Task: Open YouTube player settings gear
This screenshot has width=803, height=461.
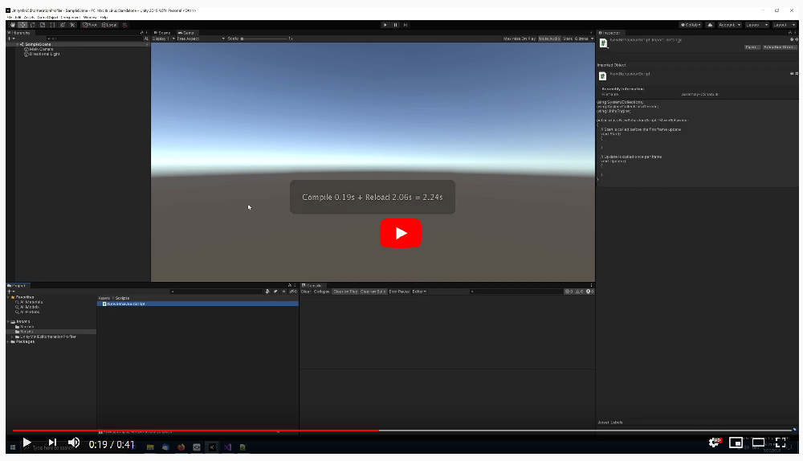Action: tap(715, 443)
